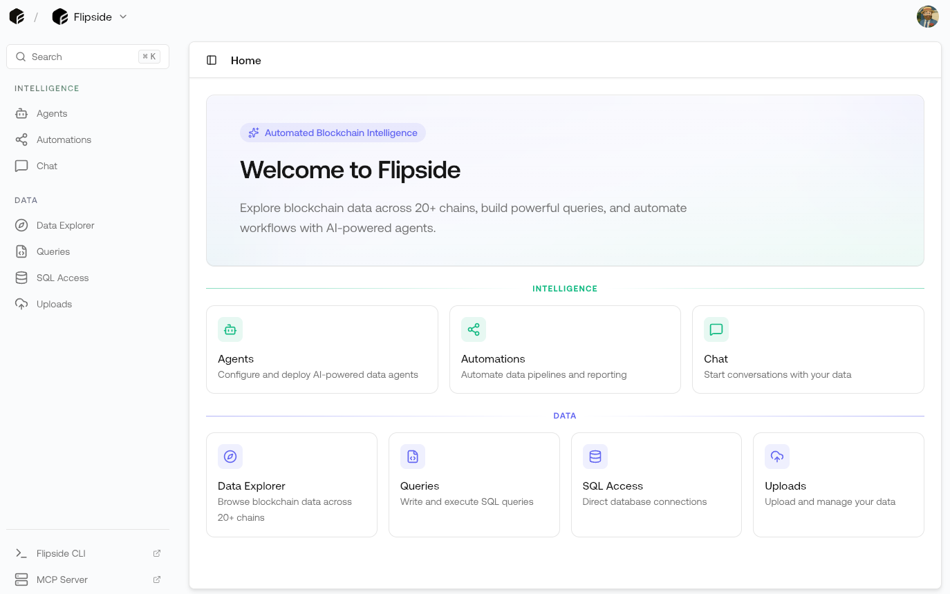Toggle the sidebar panel collapse icon
The height and width of the screenshot is (594, 950).
(212, 61)
